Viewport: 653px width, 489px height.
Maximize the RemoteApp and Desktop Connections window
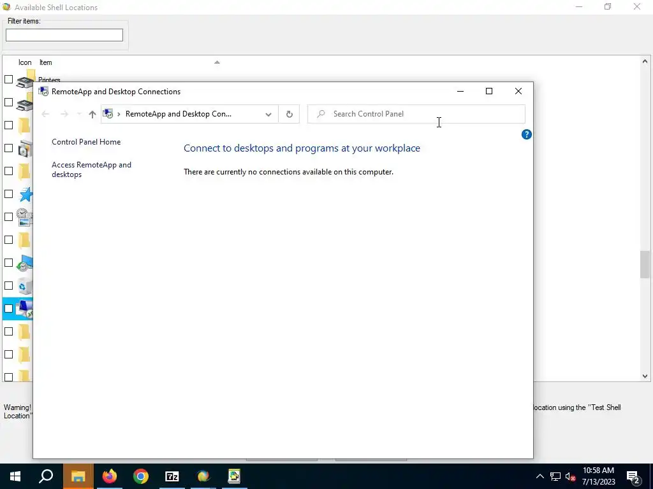point(489,91)
